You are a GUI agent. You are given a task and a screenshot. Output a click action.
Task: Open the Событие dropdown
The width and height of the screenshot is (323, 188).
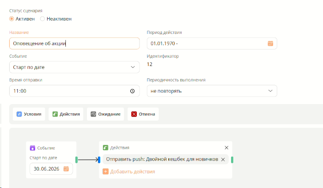75,67
